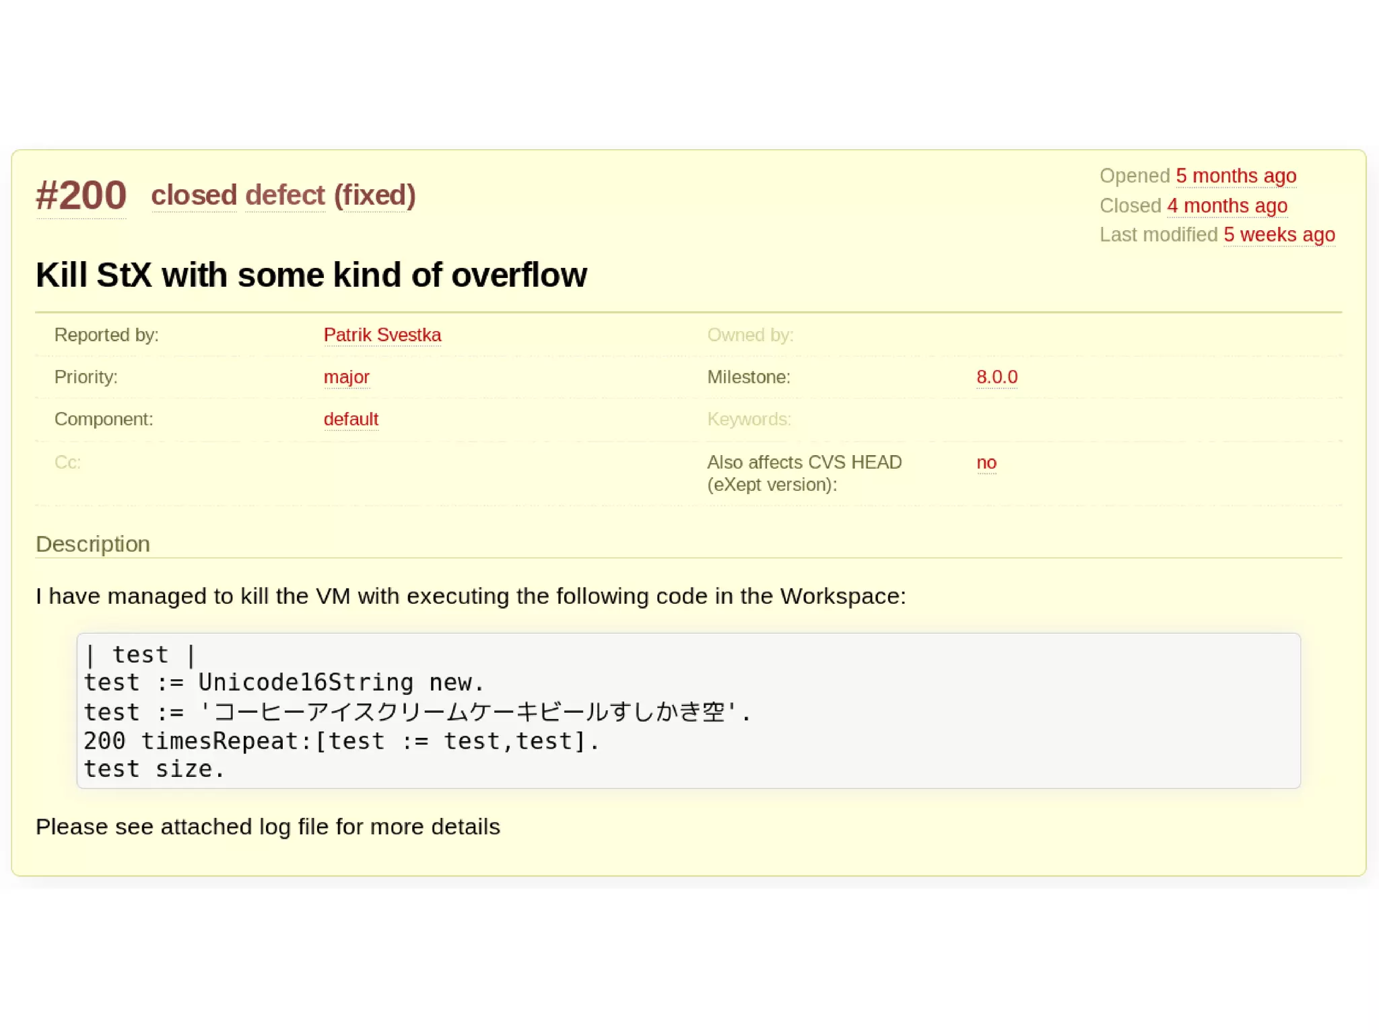Click the ticket title 'Kill StX with some kind of overflow'

point(311,275)
